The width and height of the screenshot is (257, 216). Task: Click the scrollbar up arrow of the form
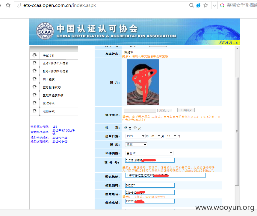tap(237, 48)
